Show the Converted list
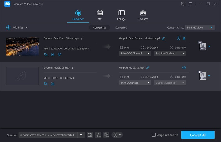 121,27
